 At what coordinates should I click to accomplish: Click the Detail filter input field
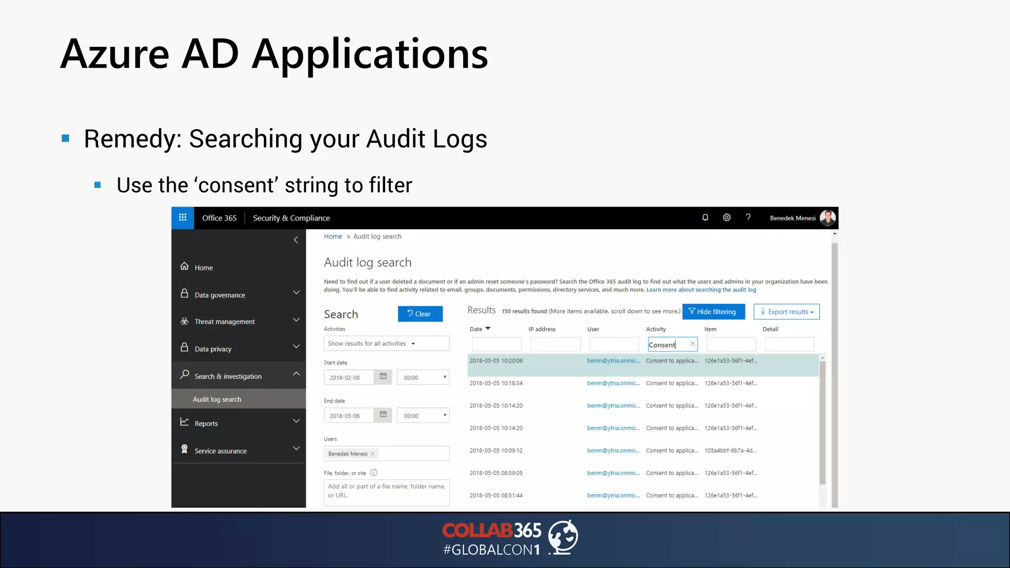point(789,344)
